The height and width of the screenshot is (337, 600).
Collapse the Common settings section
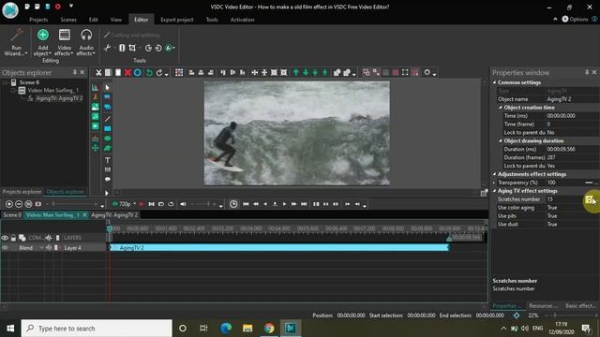494,82
